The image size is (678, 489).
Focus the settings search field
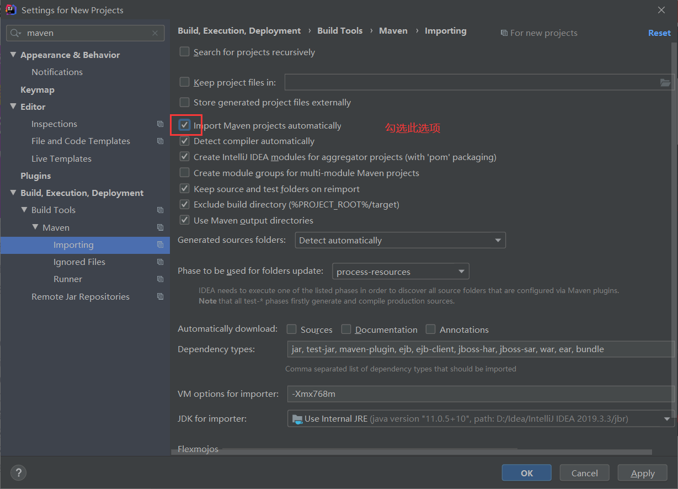(86, 33)
